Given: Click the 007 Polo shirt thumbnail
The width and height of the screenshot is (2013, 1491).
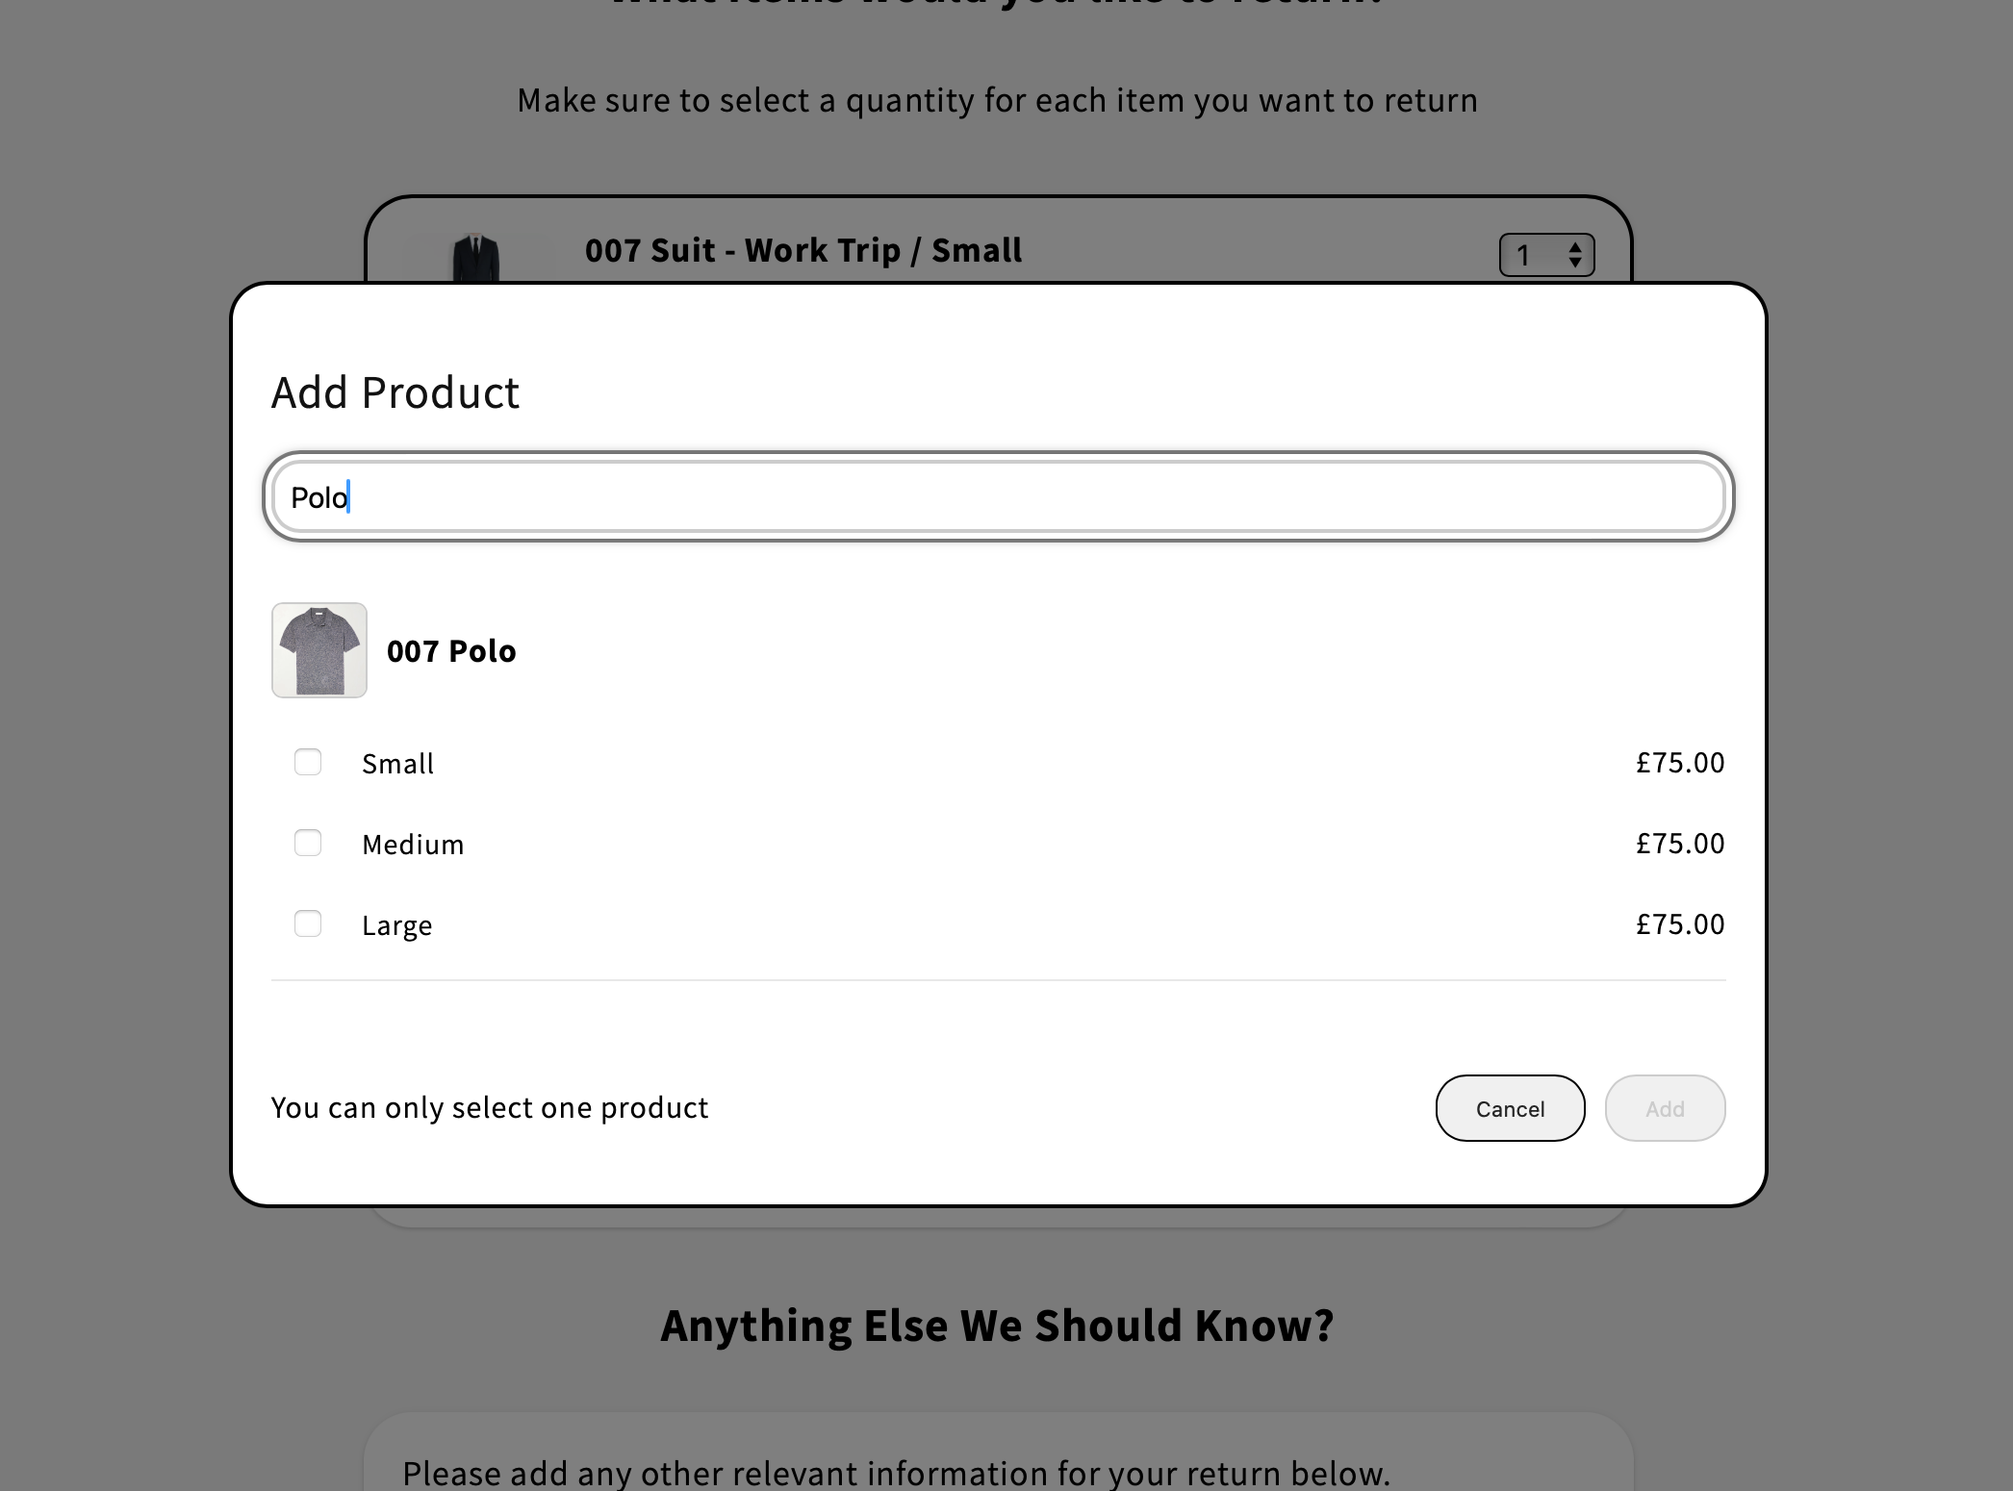Looking at the screenshot, I should click(x=319, y=650).
